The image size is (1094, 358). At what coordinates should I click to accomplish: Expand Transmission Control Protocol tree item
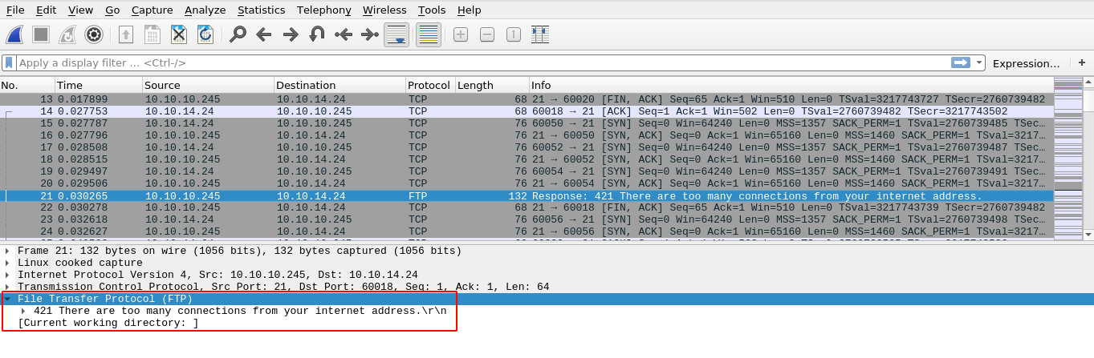[x=7, y=287]
